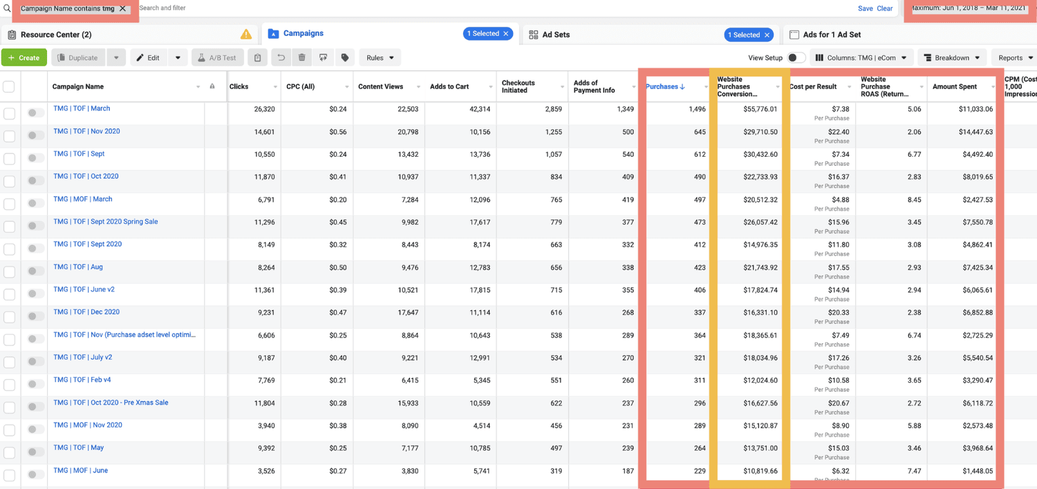Tick checkbox for TMG | TOF | Sept row
This screenshot has width=1037, height=489.
click(x=9, y=159)
